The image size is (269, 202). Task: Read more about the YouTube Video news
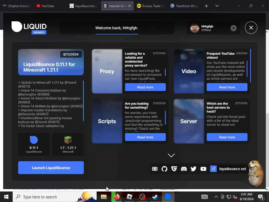pos(227,87)
